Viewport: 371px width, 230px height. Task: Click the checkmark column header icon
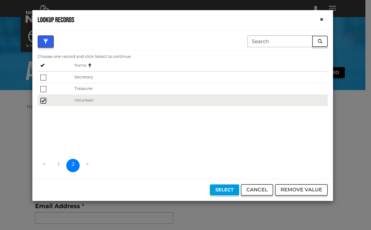point(42,65)
